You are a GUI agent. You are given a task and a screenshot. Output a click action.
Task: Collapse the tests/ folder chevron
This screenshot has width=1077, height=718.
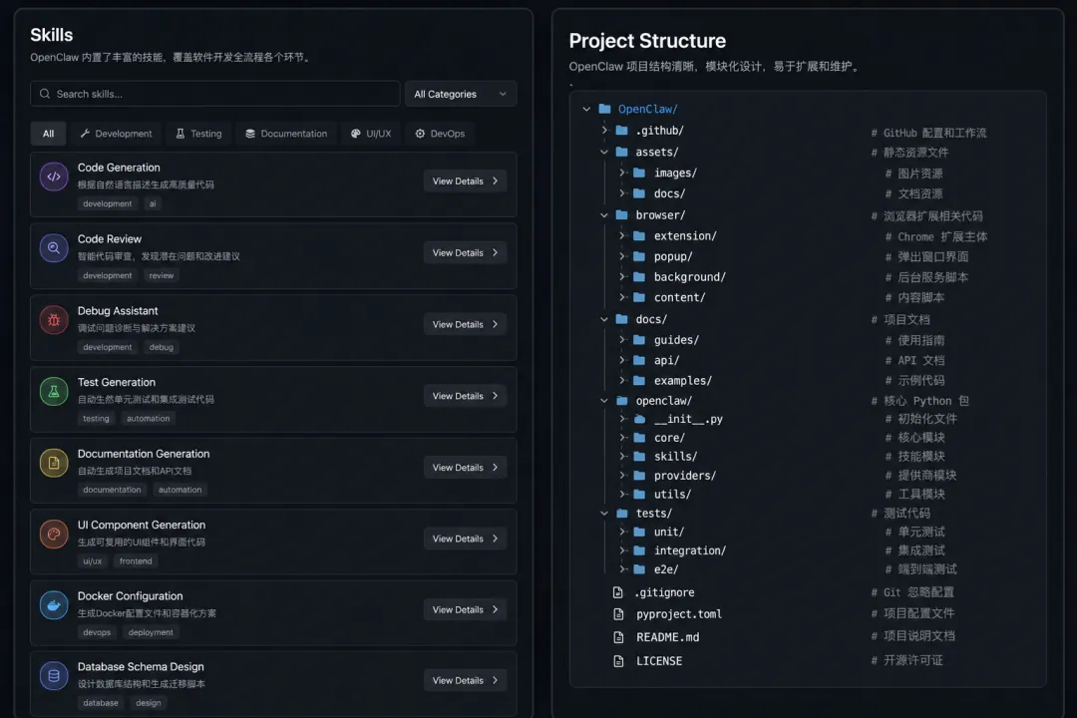pos(604,514)
